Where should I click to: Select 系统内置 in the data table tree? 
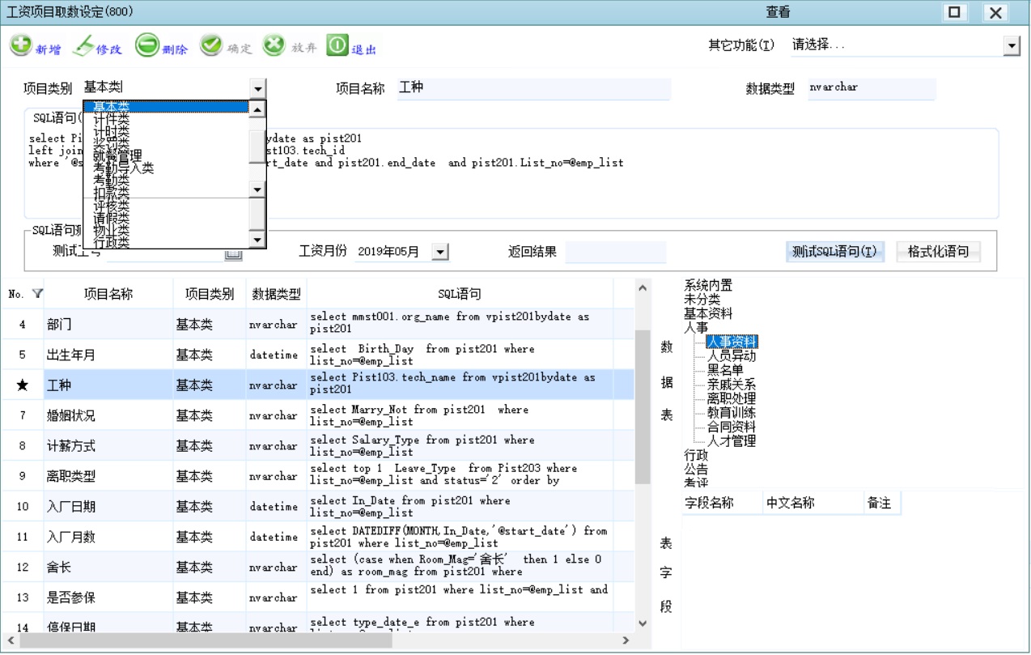[x=708, y=285]
